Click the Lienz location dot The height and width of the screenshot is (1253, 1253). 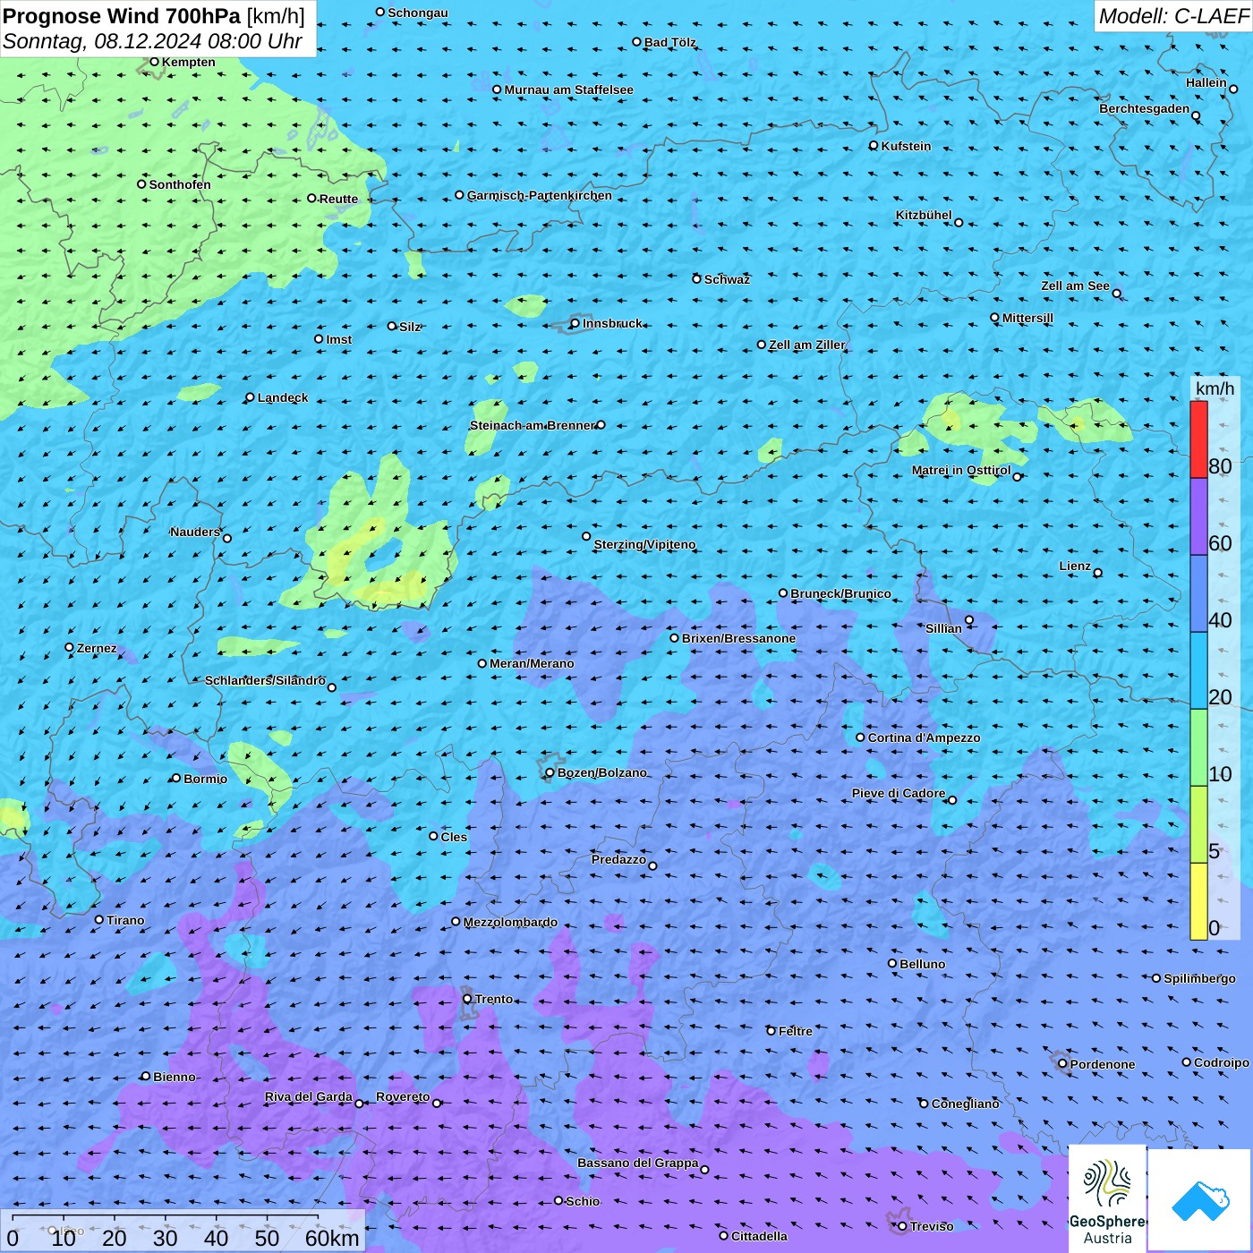[1098, 573]
